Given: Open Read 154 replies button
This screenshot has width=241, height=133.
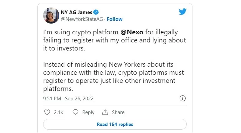Looking at the screenshot, I should (115, 124).
